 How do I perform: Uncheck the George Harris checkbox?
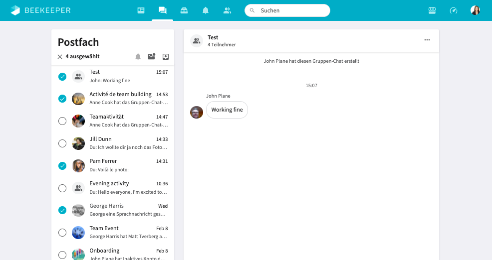point(62,210)
